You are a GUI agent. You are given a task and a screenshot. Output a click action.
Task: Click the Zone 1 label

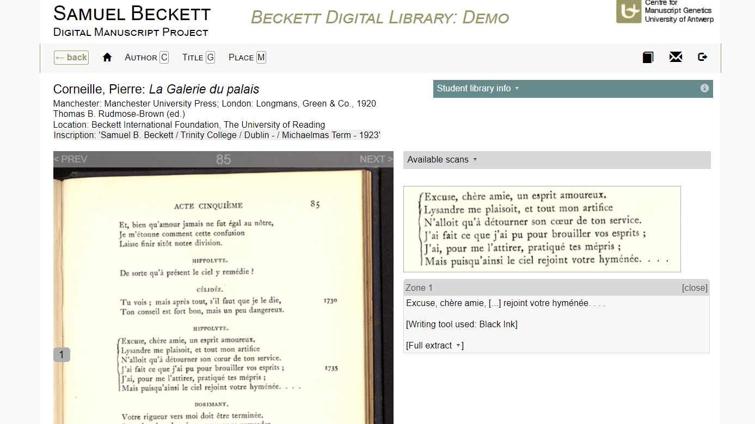click(x=419, y=288)
